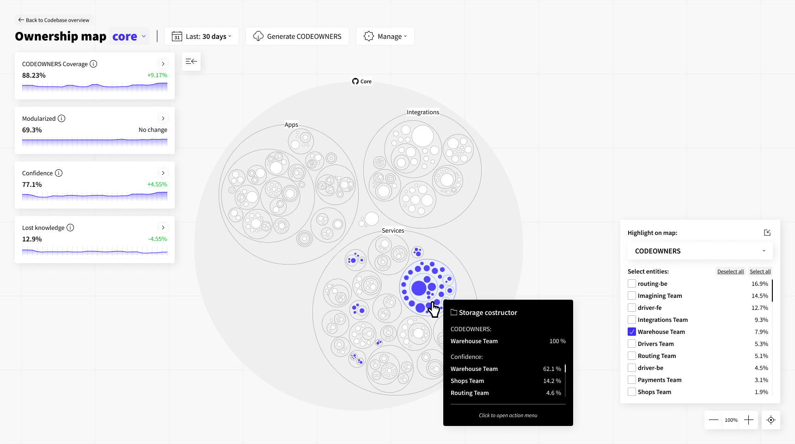Check the routing-be entity checkbox
This screenshot has width=795, height=444.
pos(632,284)
